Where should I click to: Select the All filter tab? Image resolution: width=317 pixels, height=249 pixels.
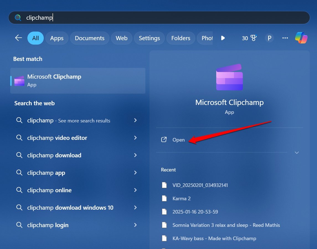pos(36,38)
